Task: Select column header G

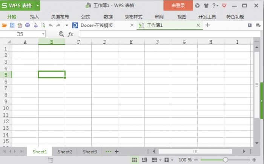Action: (x=184, y=42)
